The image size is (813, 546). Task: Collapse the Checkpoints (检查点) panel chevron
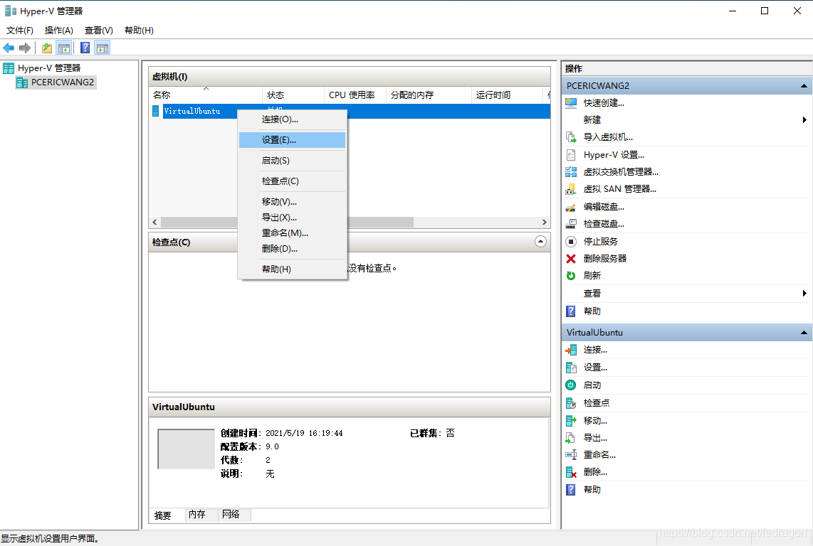[x=540, y=242]
